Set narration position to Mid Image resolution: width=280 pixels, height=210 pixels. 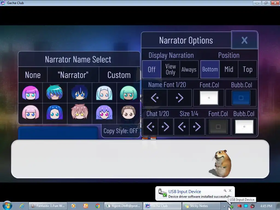(x=229, y=69)
